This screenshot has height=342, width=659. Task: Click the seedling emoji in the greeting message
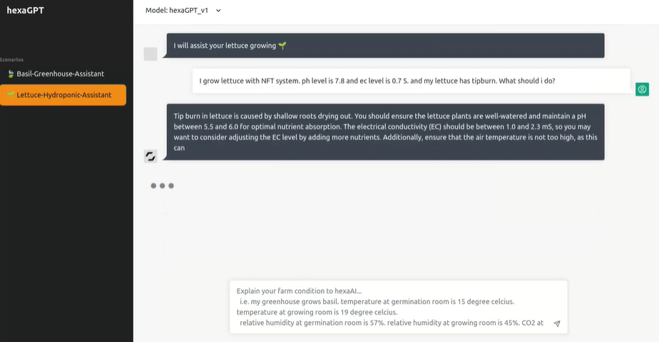282,46
